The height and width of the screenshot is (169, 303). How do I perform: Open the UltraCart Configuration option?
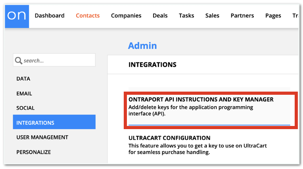click(x=198, y=145)
